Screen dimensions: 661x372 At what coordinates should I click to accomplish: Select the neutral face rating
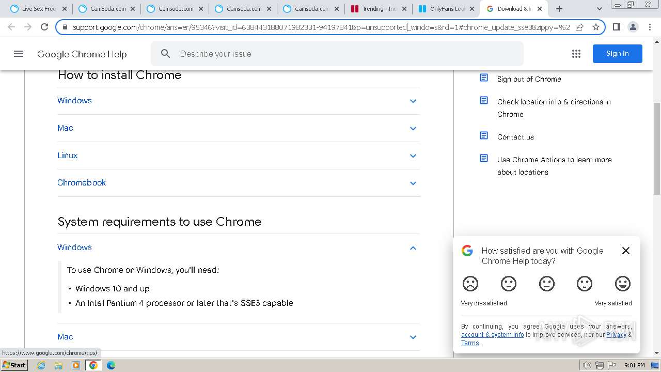547,284
